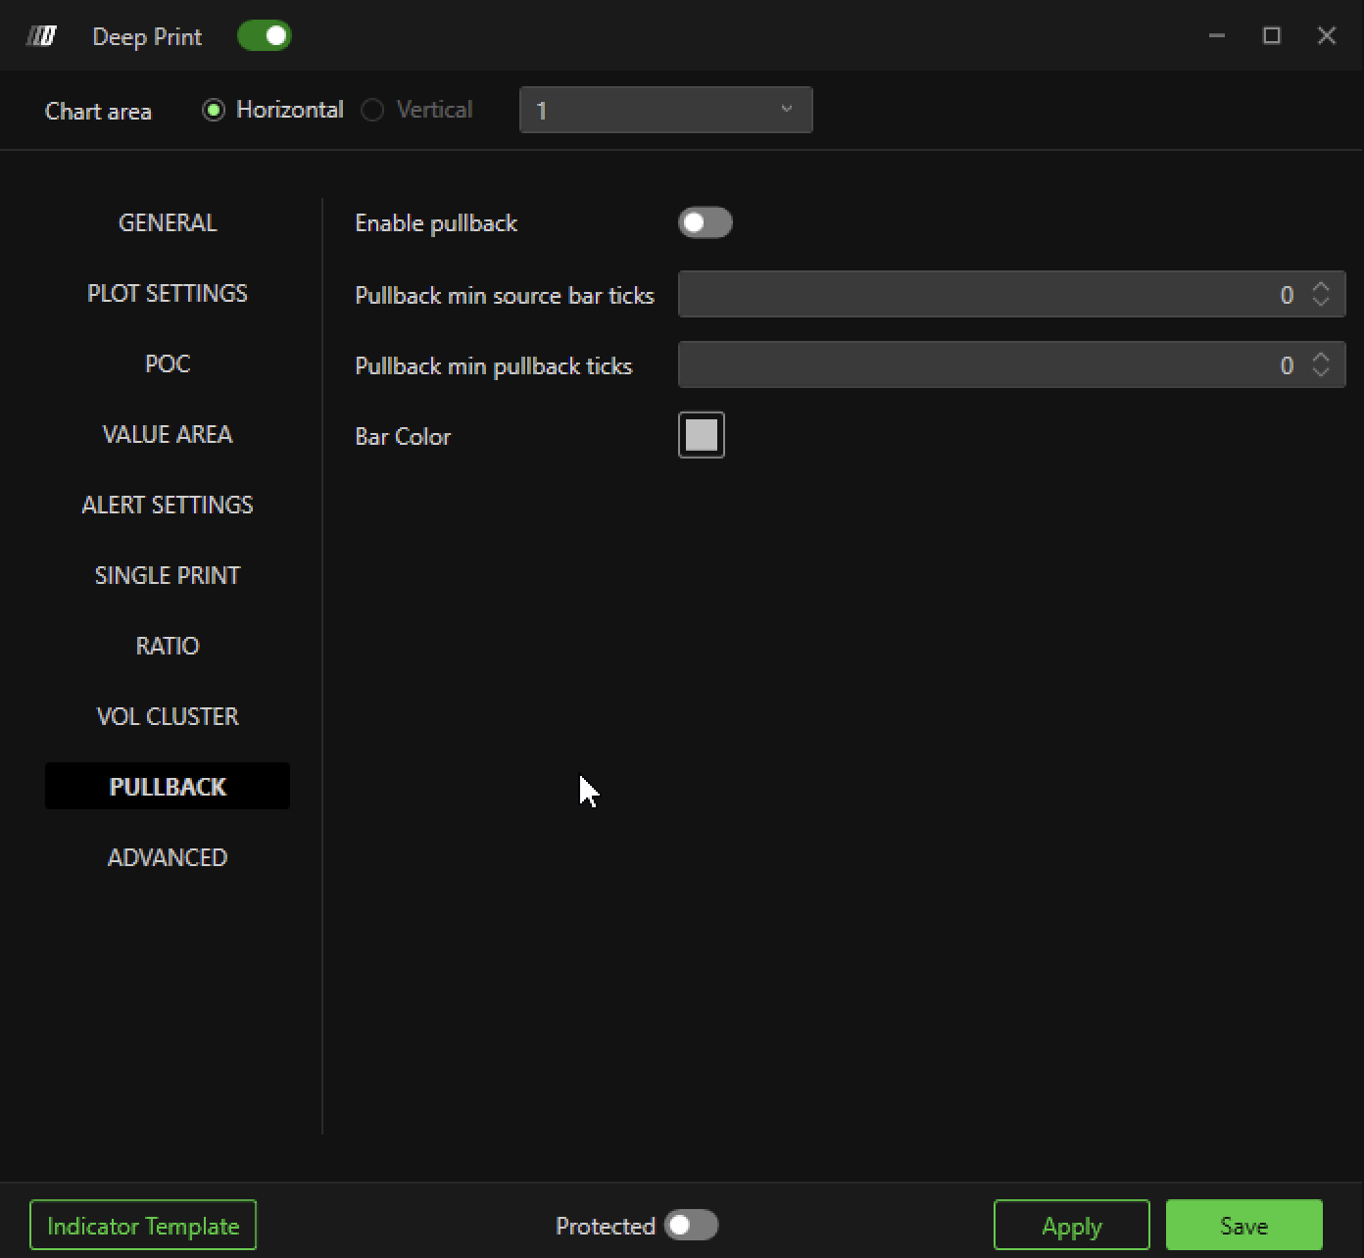The image size is (1364, 1258).
Task: Click the min pullback ticks stepper arrows
Action: pos(1321,364)
